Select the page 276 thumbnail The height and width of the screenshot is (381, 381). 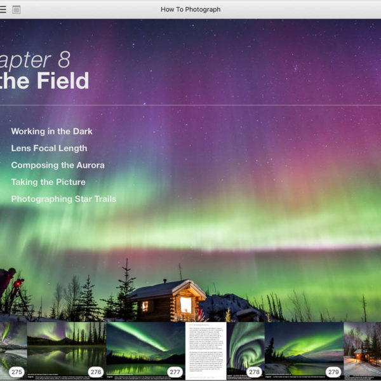pyautogui.click(x=67, y=351)
